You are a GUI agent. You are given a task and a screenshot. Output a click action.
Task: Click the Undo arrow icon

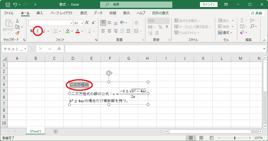pyautogui.click(x=15, y=5)
